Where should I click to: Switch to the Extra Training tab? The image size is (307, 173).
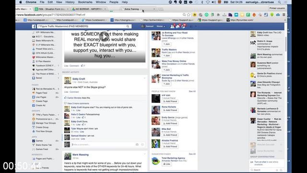click(138, 9)
